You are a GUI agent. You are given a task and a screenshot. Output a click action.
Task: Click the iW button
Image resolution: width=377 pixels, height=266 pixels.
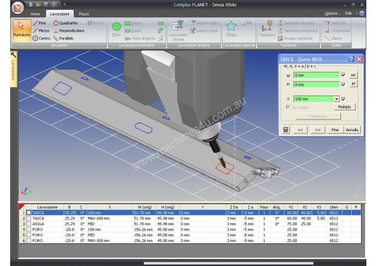[353, 75]
